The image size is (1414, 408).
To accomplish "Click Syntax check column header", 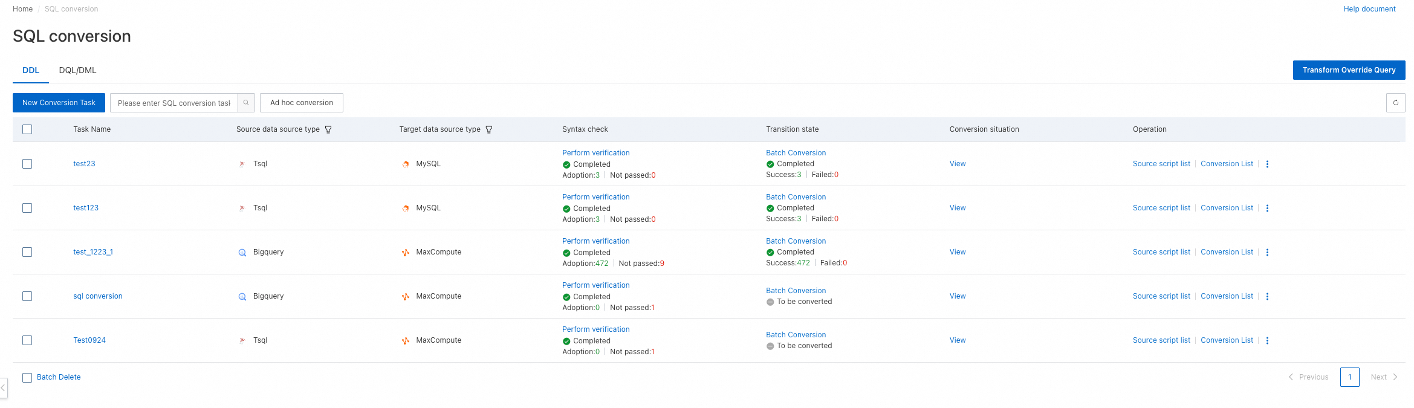I will pos(585,129).
